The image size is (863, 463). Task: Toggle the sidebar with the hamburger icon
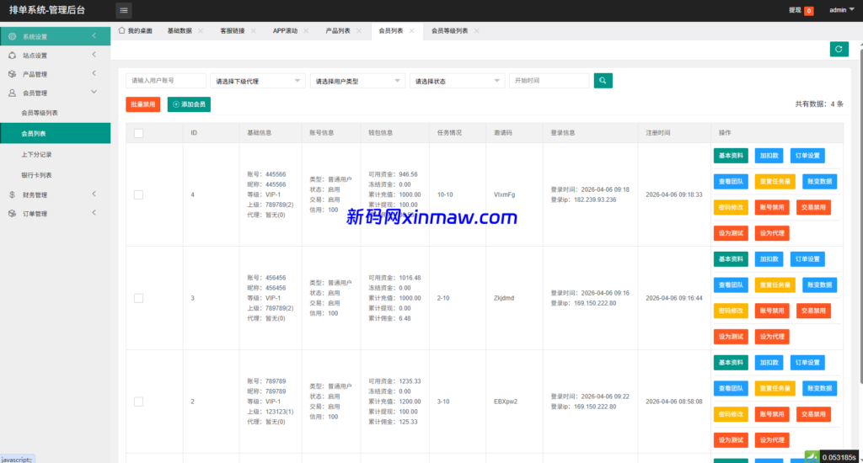pos(124,10)
